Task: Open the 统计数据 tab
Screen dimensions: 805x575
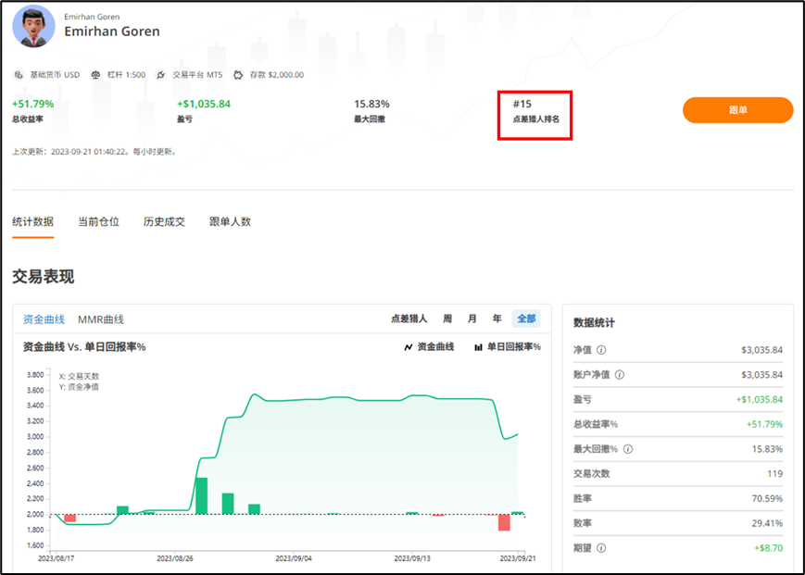Action: (x=32, y=221)
